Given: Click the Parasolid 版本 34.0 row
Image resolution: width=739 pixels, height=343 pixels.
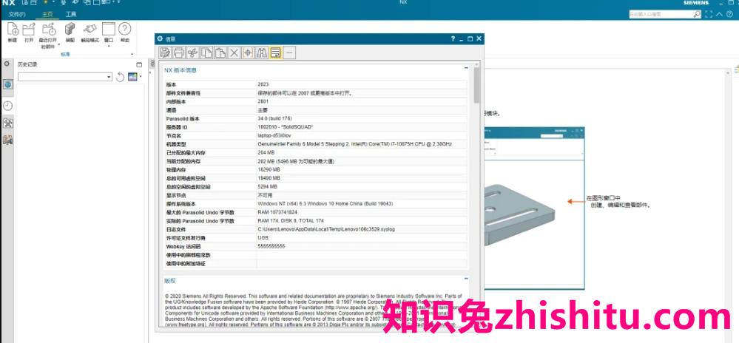Looking at the screenshot, I should [315, 119].
